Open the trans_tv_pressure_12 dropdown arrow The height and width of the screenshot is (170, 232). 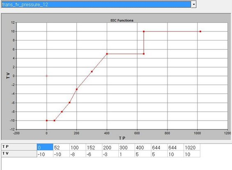[194, 4]
